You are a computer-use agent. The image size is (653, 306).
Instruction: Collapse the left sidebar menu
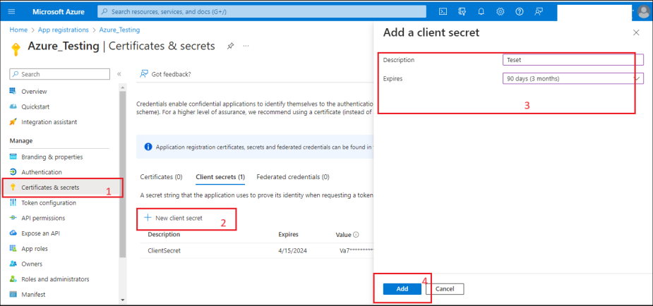(119, 74)
